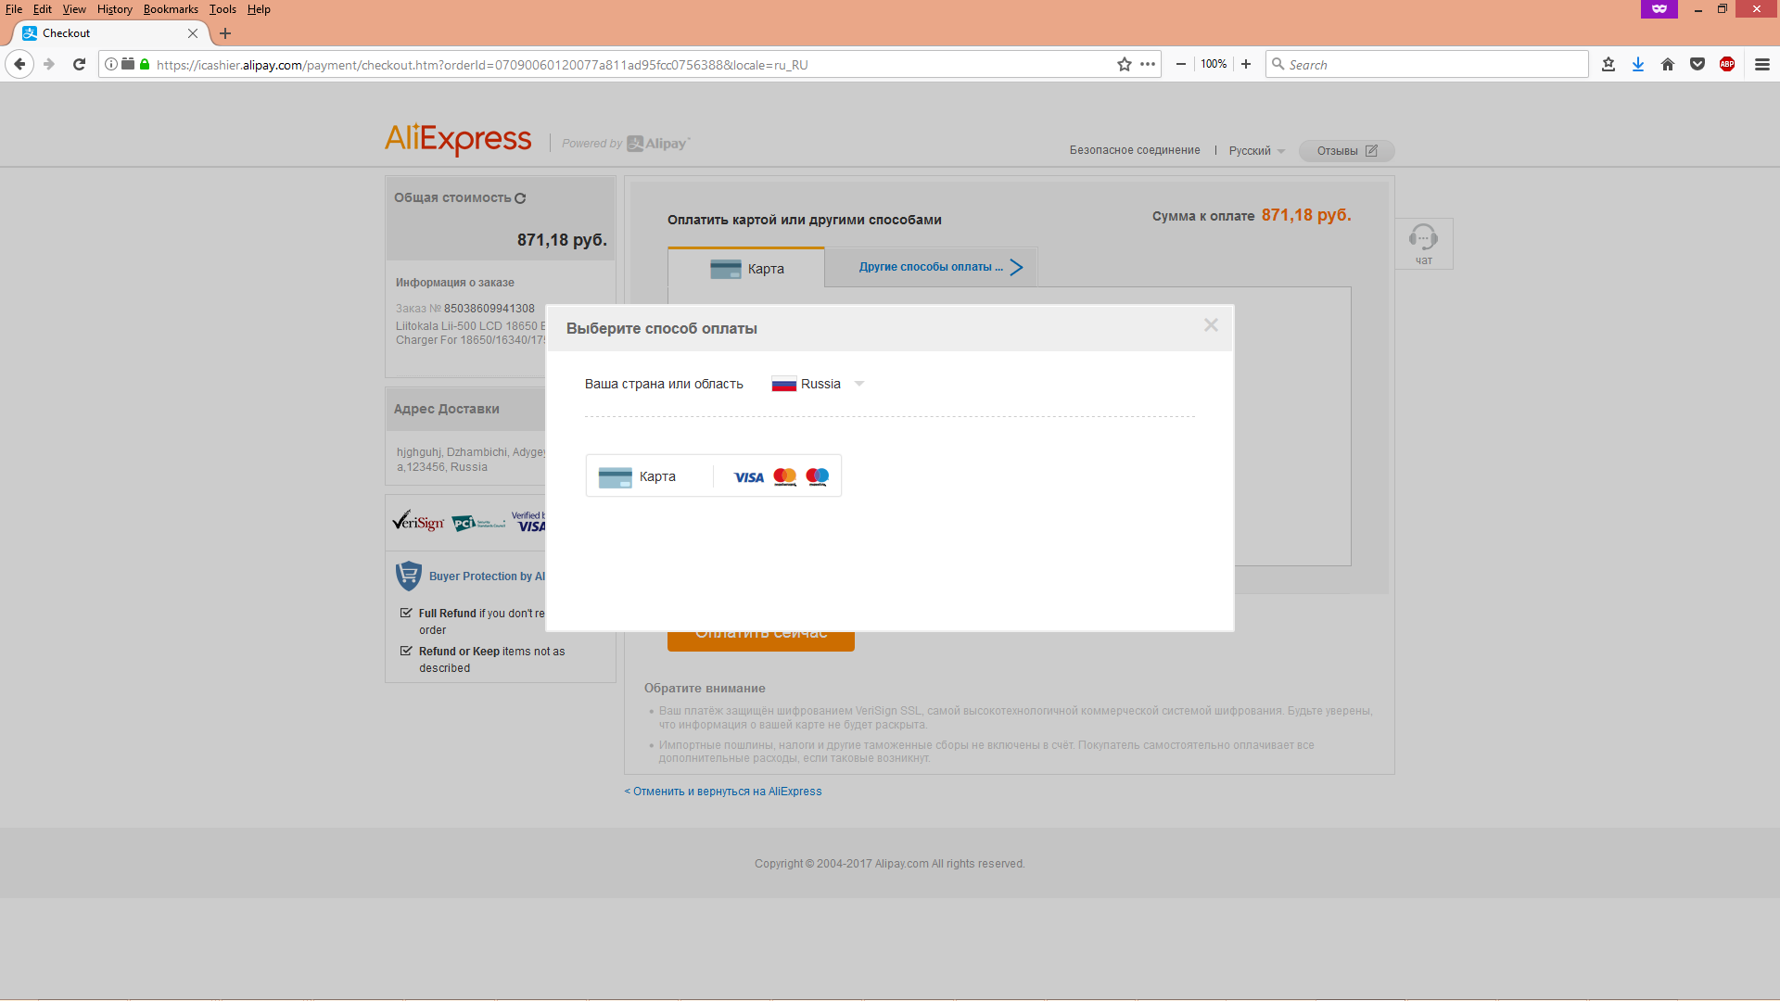Image resolution: width=1780 pixels, height=1001 pixels.
Task: Close the payment method dialog
Action: [1211, 325]
